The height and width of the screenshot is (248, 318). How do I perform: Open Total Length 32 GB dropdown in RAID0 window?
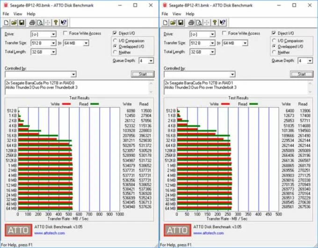[x=43, y=52]
